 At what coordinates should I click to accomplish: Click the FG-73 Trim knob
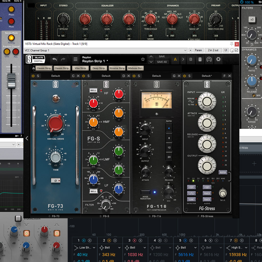coord(56,158)
